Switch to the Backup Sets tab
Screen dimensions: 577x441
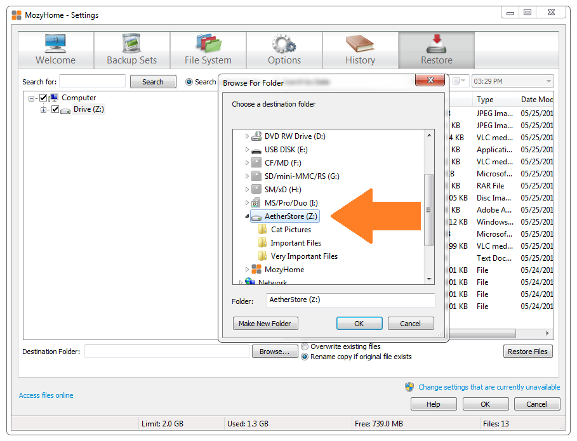tap(132, 50)
